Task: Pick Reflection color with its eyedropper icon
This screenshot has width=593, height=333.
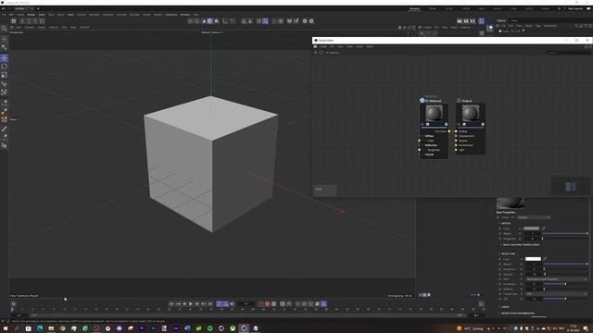Action: click(x=545, y=259)
